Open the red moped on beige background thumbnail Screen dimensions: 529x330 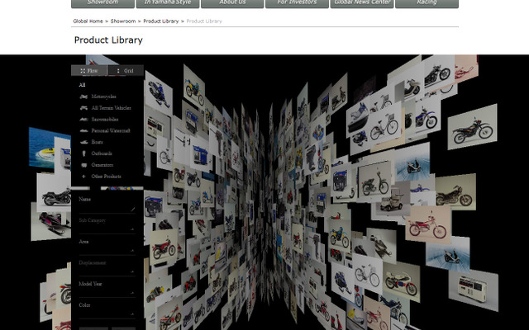(x=428, y=224)
